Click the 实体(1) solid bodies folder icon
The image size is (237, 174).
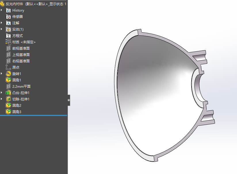coord(8,29)
